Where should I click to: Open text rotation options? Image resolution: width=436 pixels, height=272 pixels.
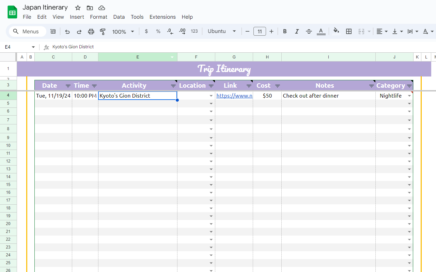[x=428, y=31]
